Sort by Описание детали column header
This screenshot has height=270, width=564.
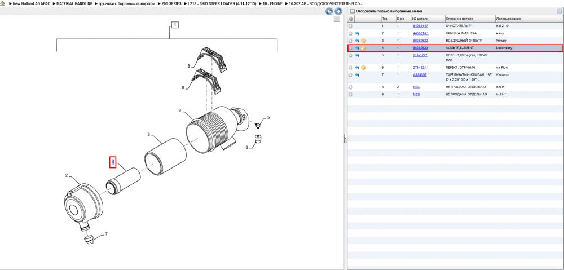[459, 19]
